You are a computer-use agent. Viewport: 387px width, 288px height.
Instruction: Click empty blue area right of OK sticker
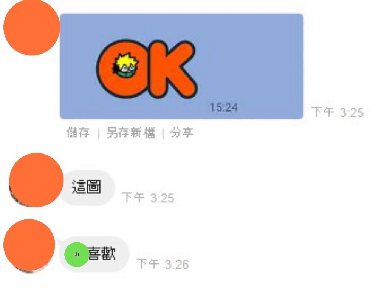pyautogui.click(x=252, y=61)
